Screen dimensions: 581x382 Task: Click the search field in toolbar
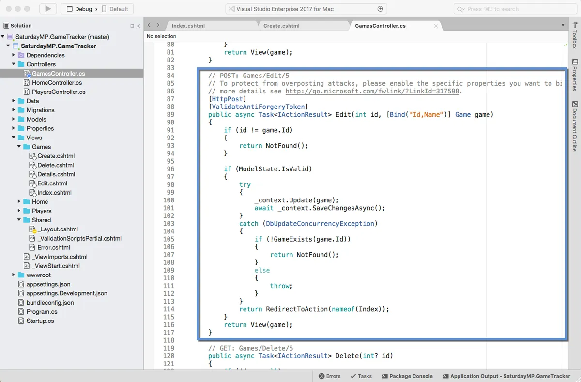coord(515,9)
